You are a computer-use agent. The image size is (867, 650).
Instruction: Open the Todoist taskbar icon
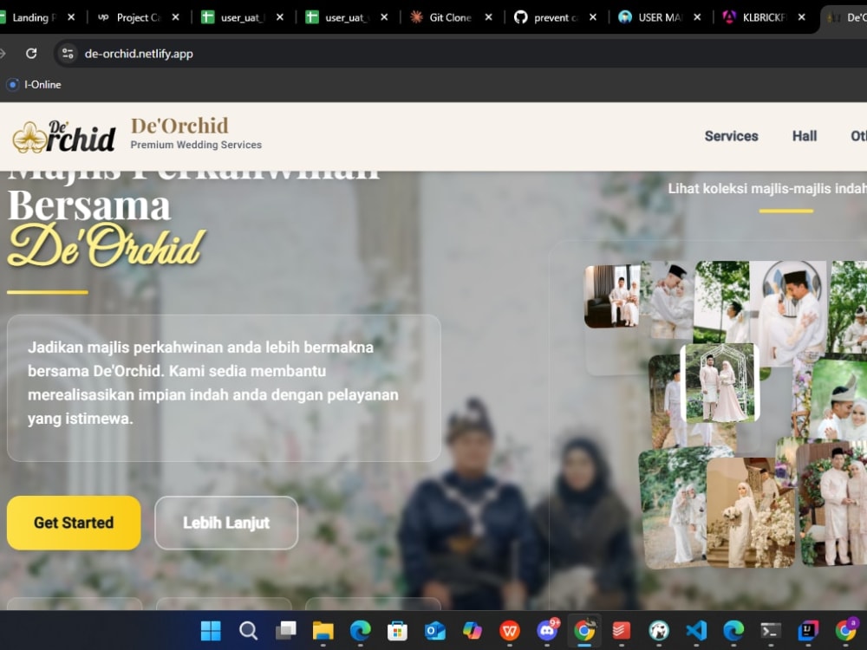(x=622, y=630)
